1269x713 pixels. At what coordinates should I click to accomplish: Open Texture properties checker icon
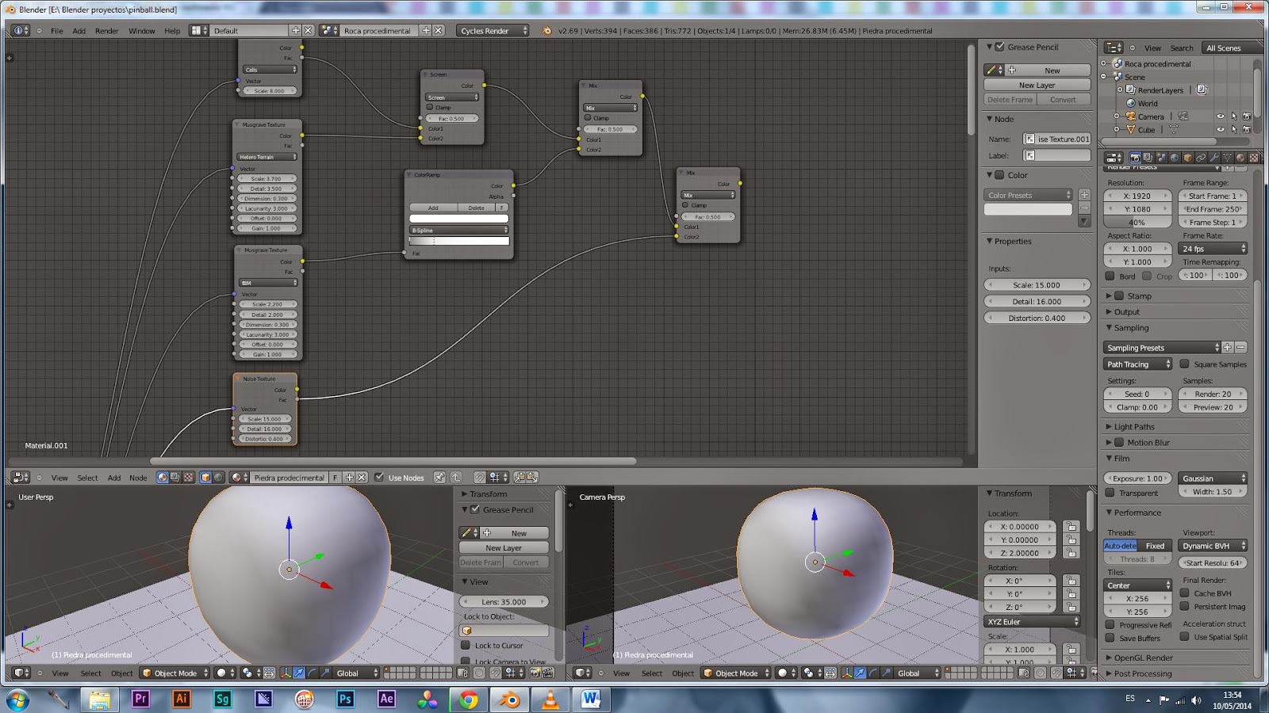(x=1253, y=158)
